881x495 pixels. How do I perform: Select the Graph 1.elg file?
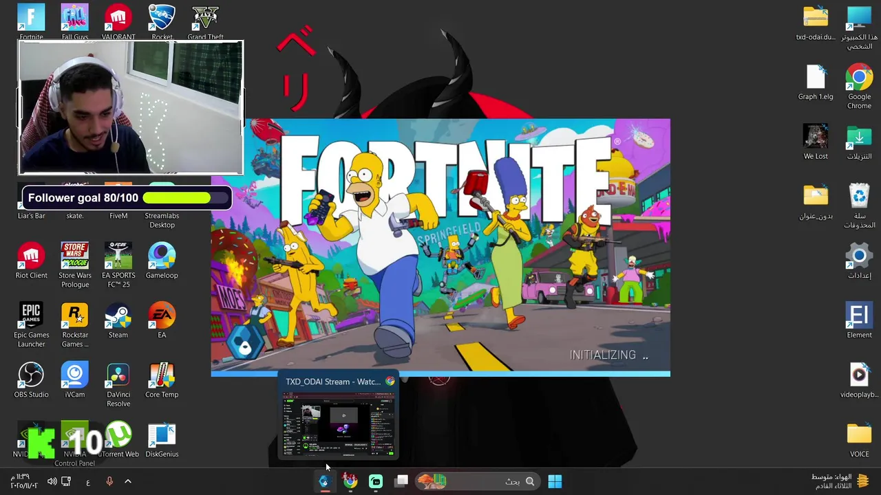point(816,82)
